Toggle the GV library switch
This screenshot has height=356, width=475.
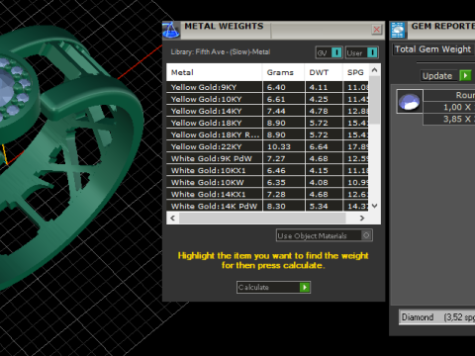pyautogui.click(x=329, y=52)
